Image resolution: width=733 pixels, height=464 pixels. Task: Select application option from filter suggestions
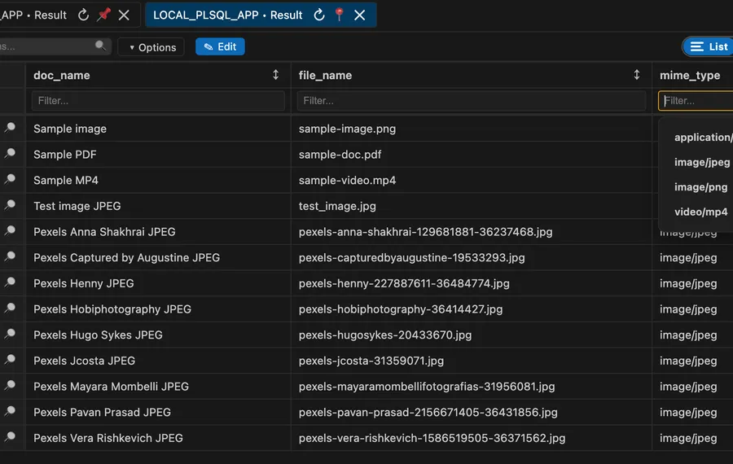(704, 137)
